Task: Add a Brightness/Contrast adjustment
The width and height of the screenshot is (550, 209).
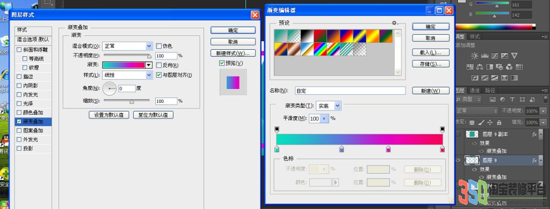Action: [x=475, y=56]
